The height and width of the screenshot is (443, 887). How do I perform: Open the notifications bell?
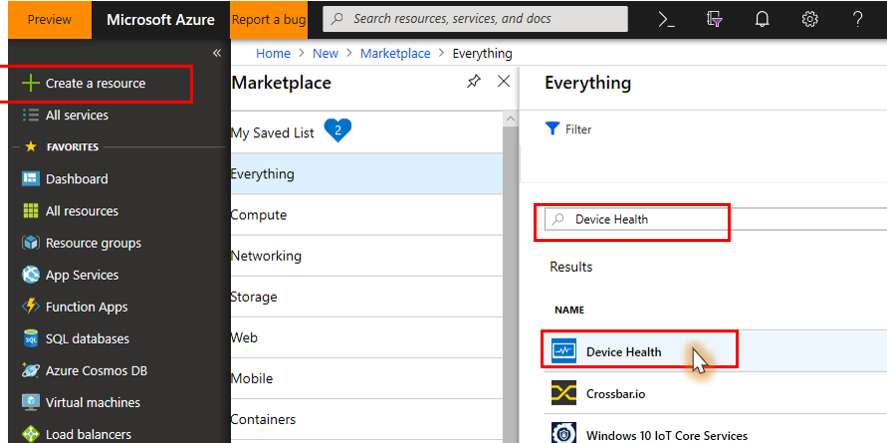762,19
